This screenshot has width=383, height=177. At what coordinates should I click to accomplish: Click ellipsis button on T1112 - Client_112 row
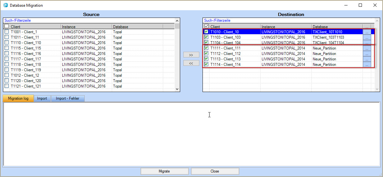tap(367, 54)
